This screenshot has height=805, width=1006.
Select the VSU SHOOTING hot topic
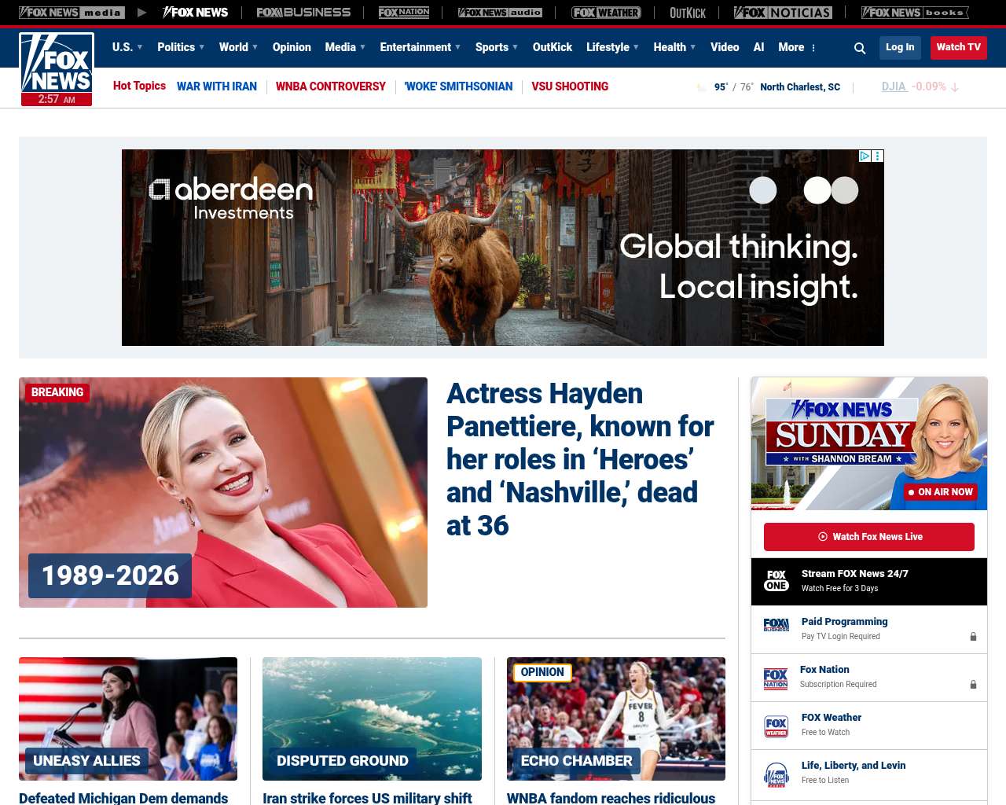point(570,86)
